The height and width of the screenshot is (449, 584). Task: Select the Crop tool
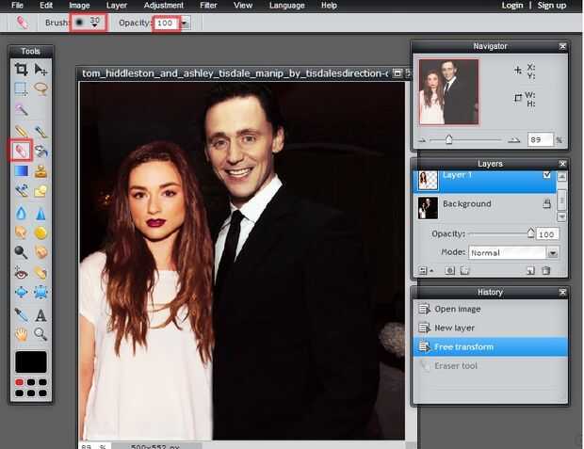click(21, 69)
